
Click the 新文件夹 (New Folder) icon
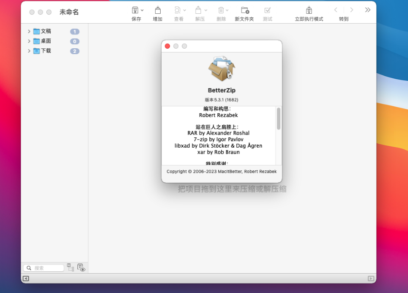(x=245, y=10)
